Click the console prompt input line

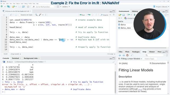[x=58, y=92]
